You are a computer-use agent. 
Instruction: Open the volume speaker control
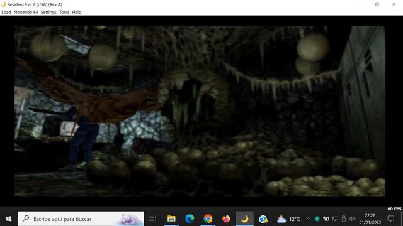[x=352, y=219]
